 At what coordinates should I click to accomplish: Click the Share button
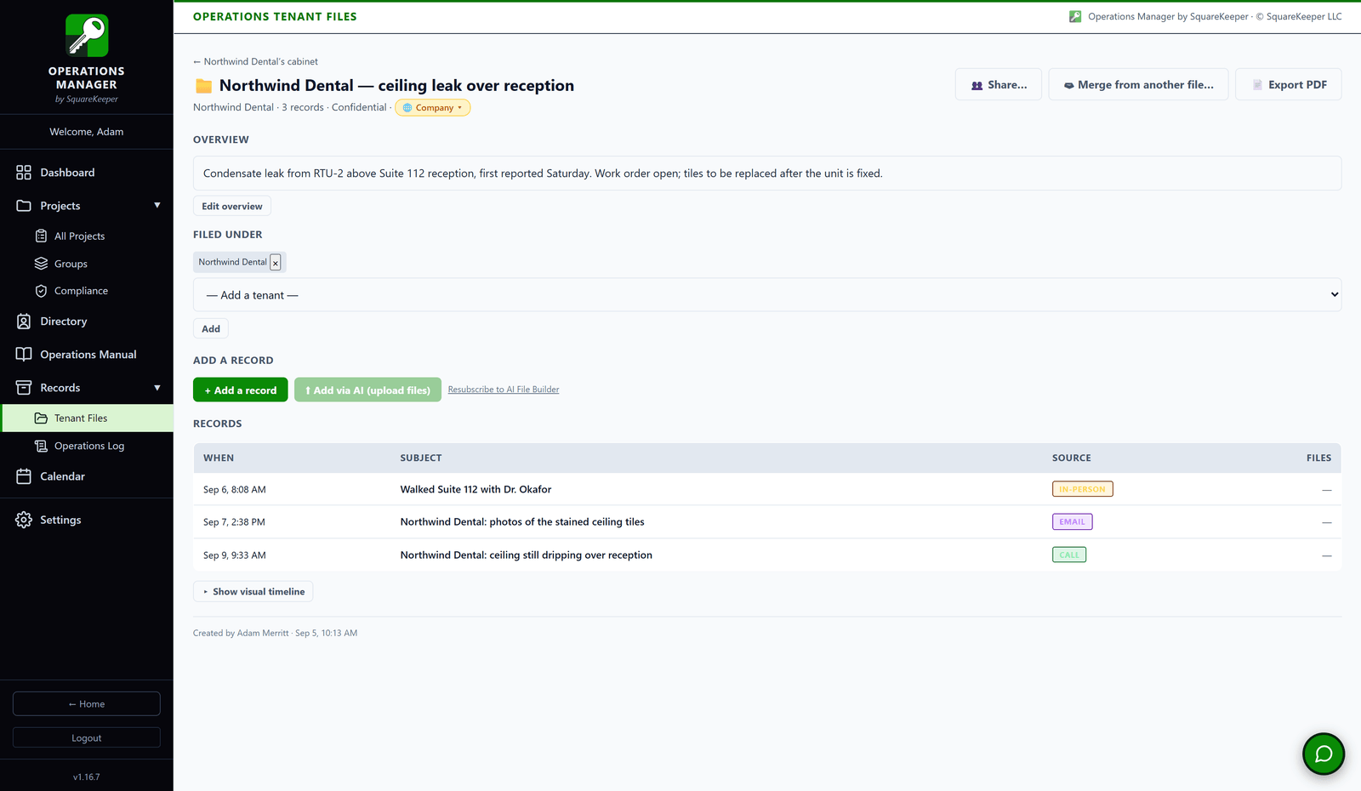[x=999, y=85]
